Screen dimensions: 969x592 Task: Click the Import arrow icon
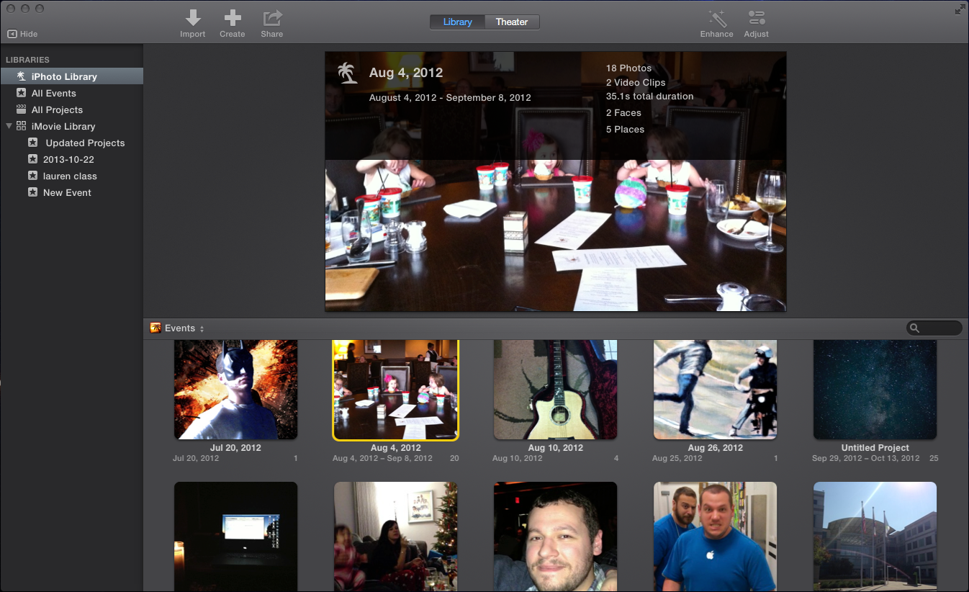pos(193,18)
